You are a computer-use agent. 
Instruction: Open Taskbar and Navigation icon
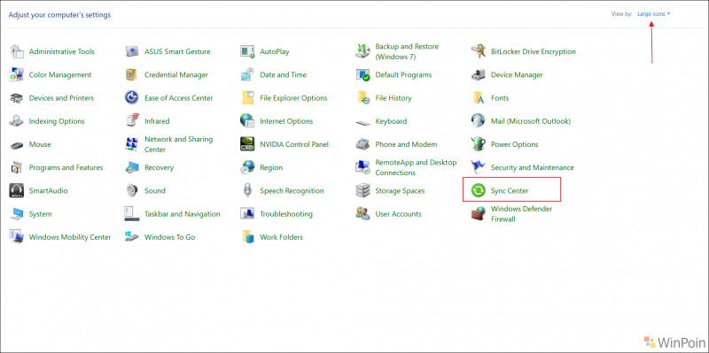pyautogui.click(x=131, y=214)
